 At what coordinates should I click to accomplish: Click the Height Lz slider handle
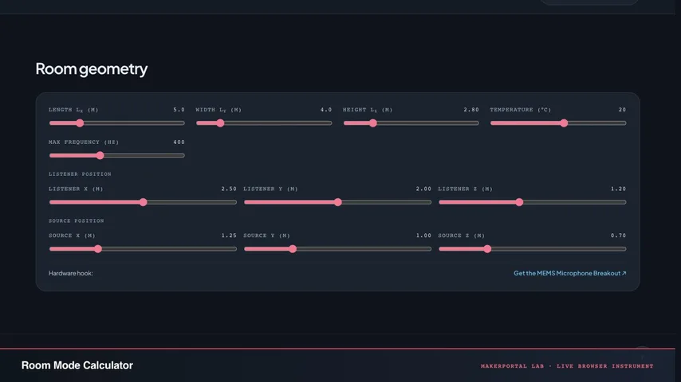click(x=373, y=123)
